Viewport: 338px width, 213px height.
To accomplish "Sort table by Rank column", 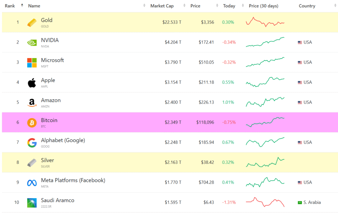I will pos(10,6).
